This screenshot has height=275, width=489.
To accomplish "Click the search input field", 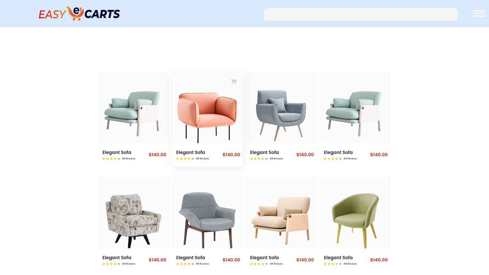I will pos(361,14).
